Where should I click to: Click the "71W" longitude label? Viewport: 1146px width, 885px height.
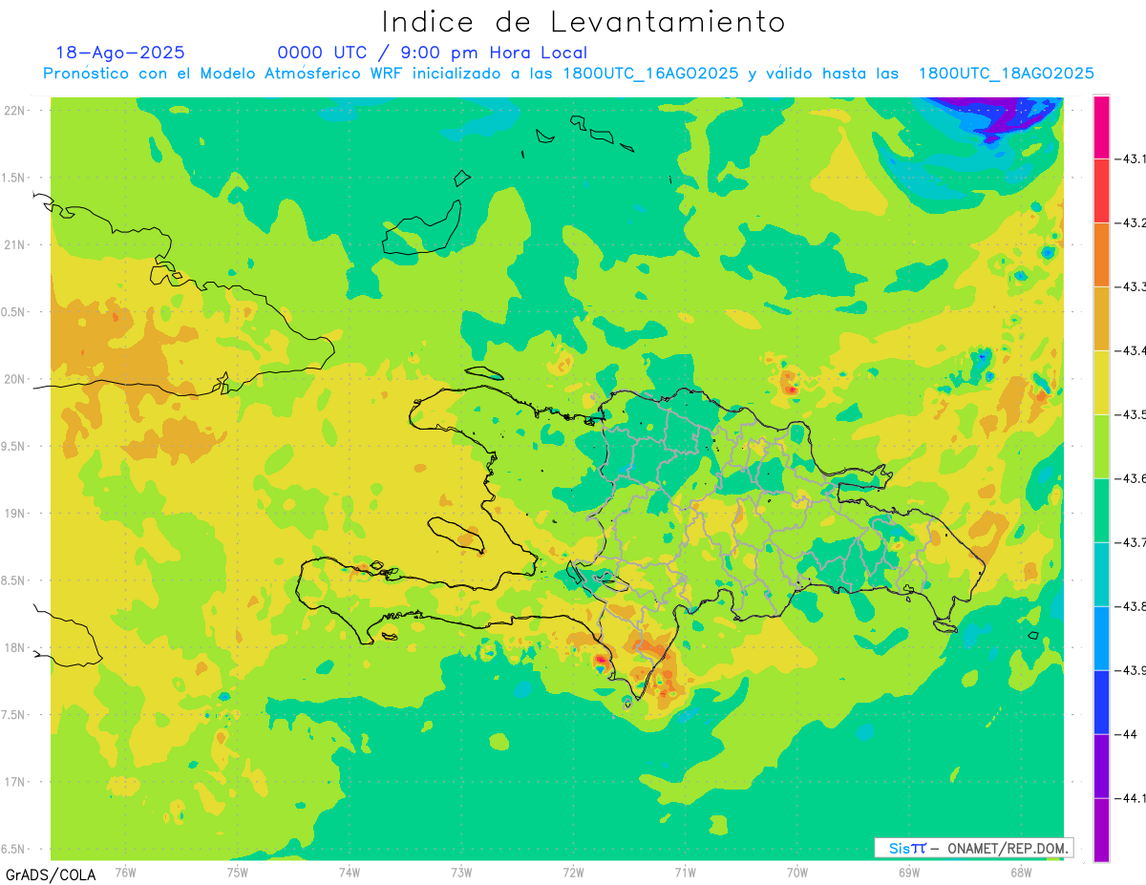pyautogui.click(x=685, y=872)
